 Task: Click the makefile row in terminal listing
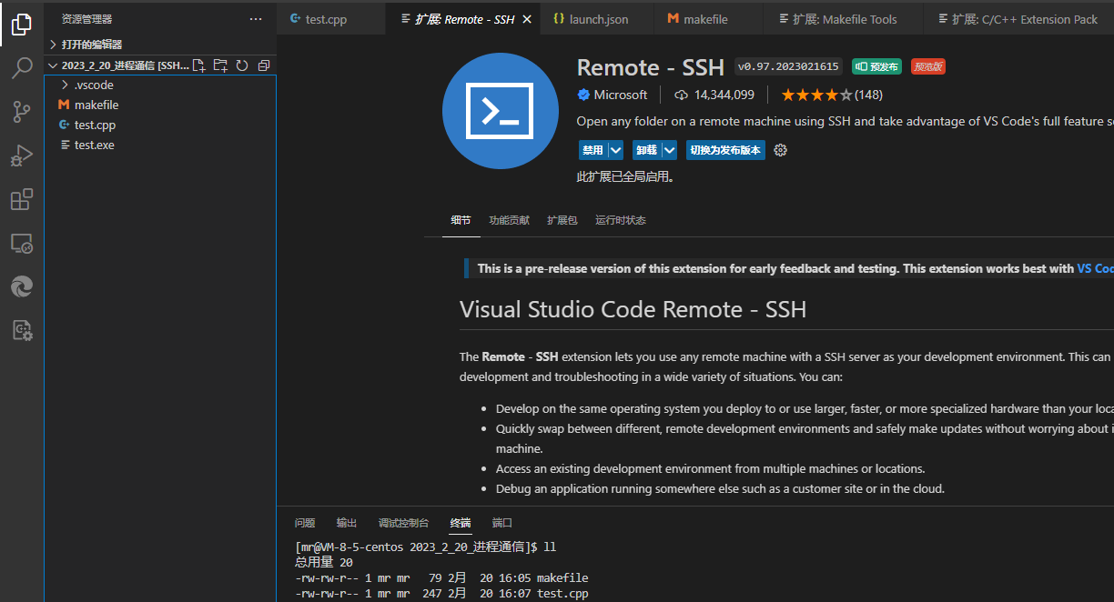(x=441, y=577)
